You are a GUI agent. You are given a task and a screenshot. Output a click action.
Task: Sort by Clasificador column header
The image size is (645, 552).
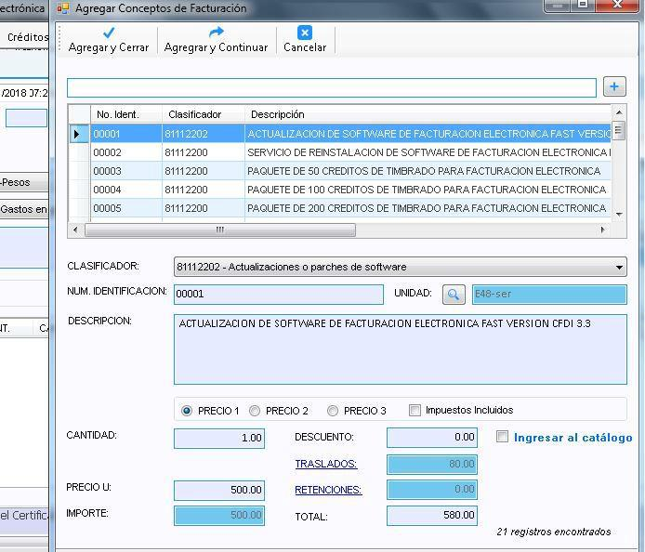coord(204,114)
